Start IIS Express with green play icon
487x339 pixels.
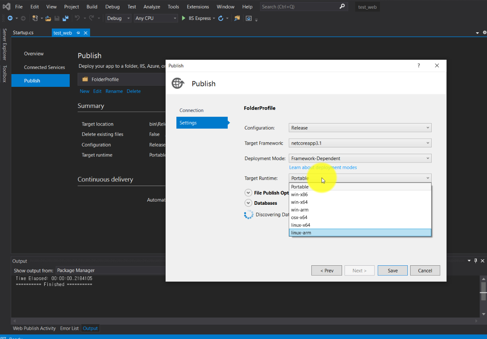coord(184,18)
